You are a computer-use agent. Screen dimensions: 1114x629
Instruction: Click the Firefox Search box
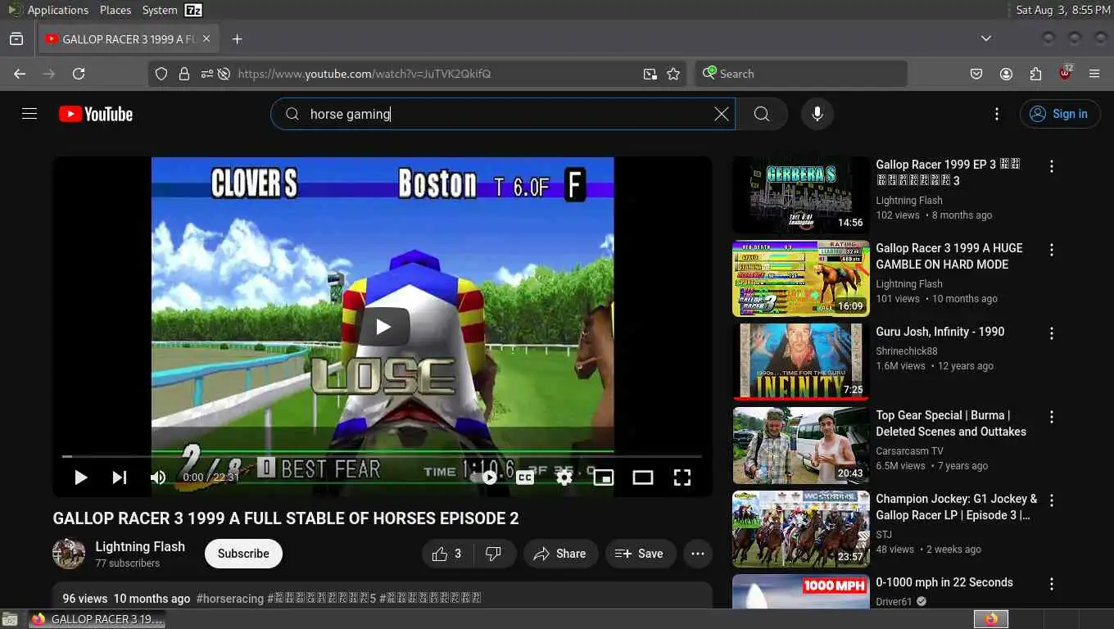point(801,74)
